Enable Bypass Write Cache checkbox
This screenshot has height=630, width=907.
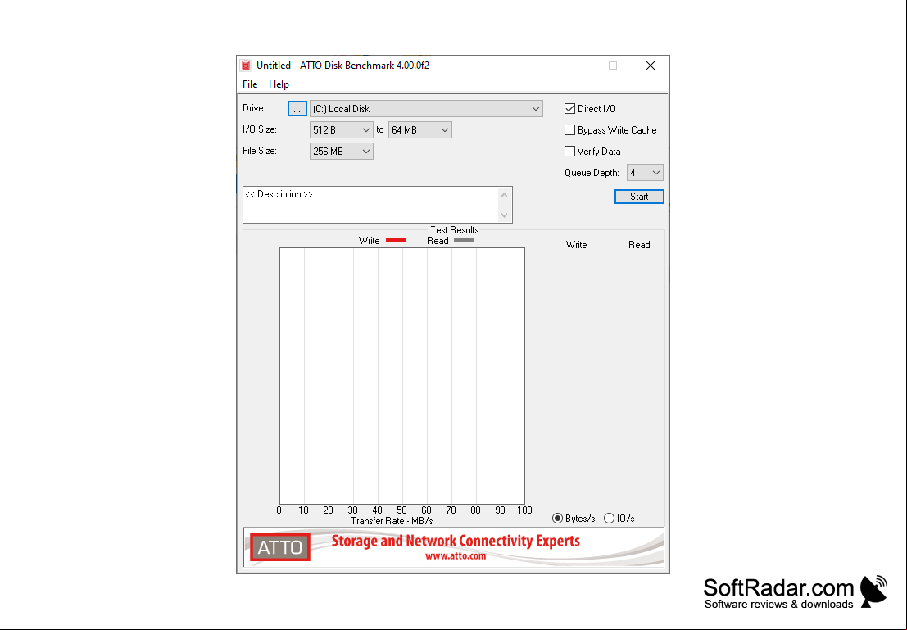click(569, 130)
